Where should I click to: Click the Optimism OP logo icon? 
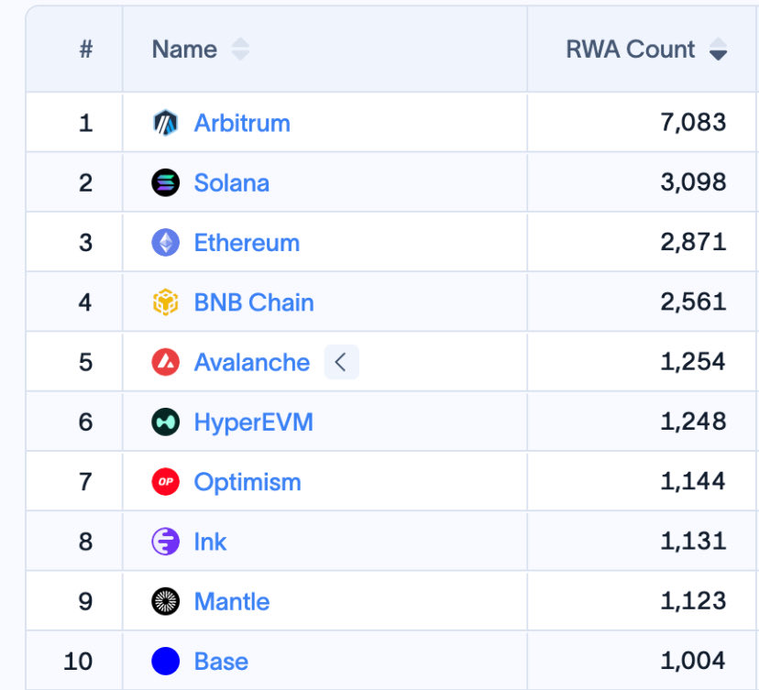coord(166,482)
